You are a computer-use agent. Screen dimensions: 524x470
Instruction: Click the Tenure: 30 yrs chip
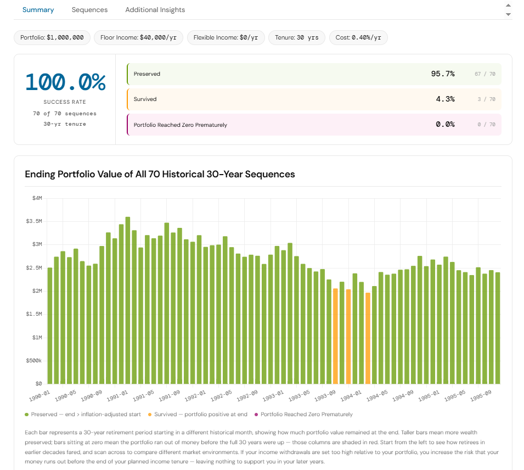click(x=297, y=38)
